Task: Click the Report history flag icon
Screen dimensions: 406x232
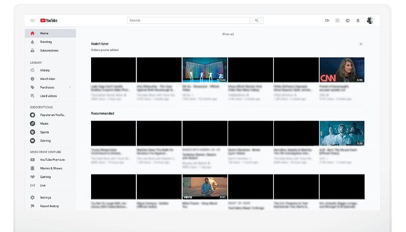Action: (32, 206)
